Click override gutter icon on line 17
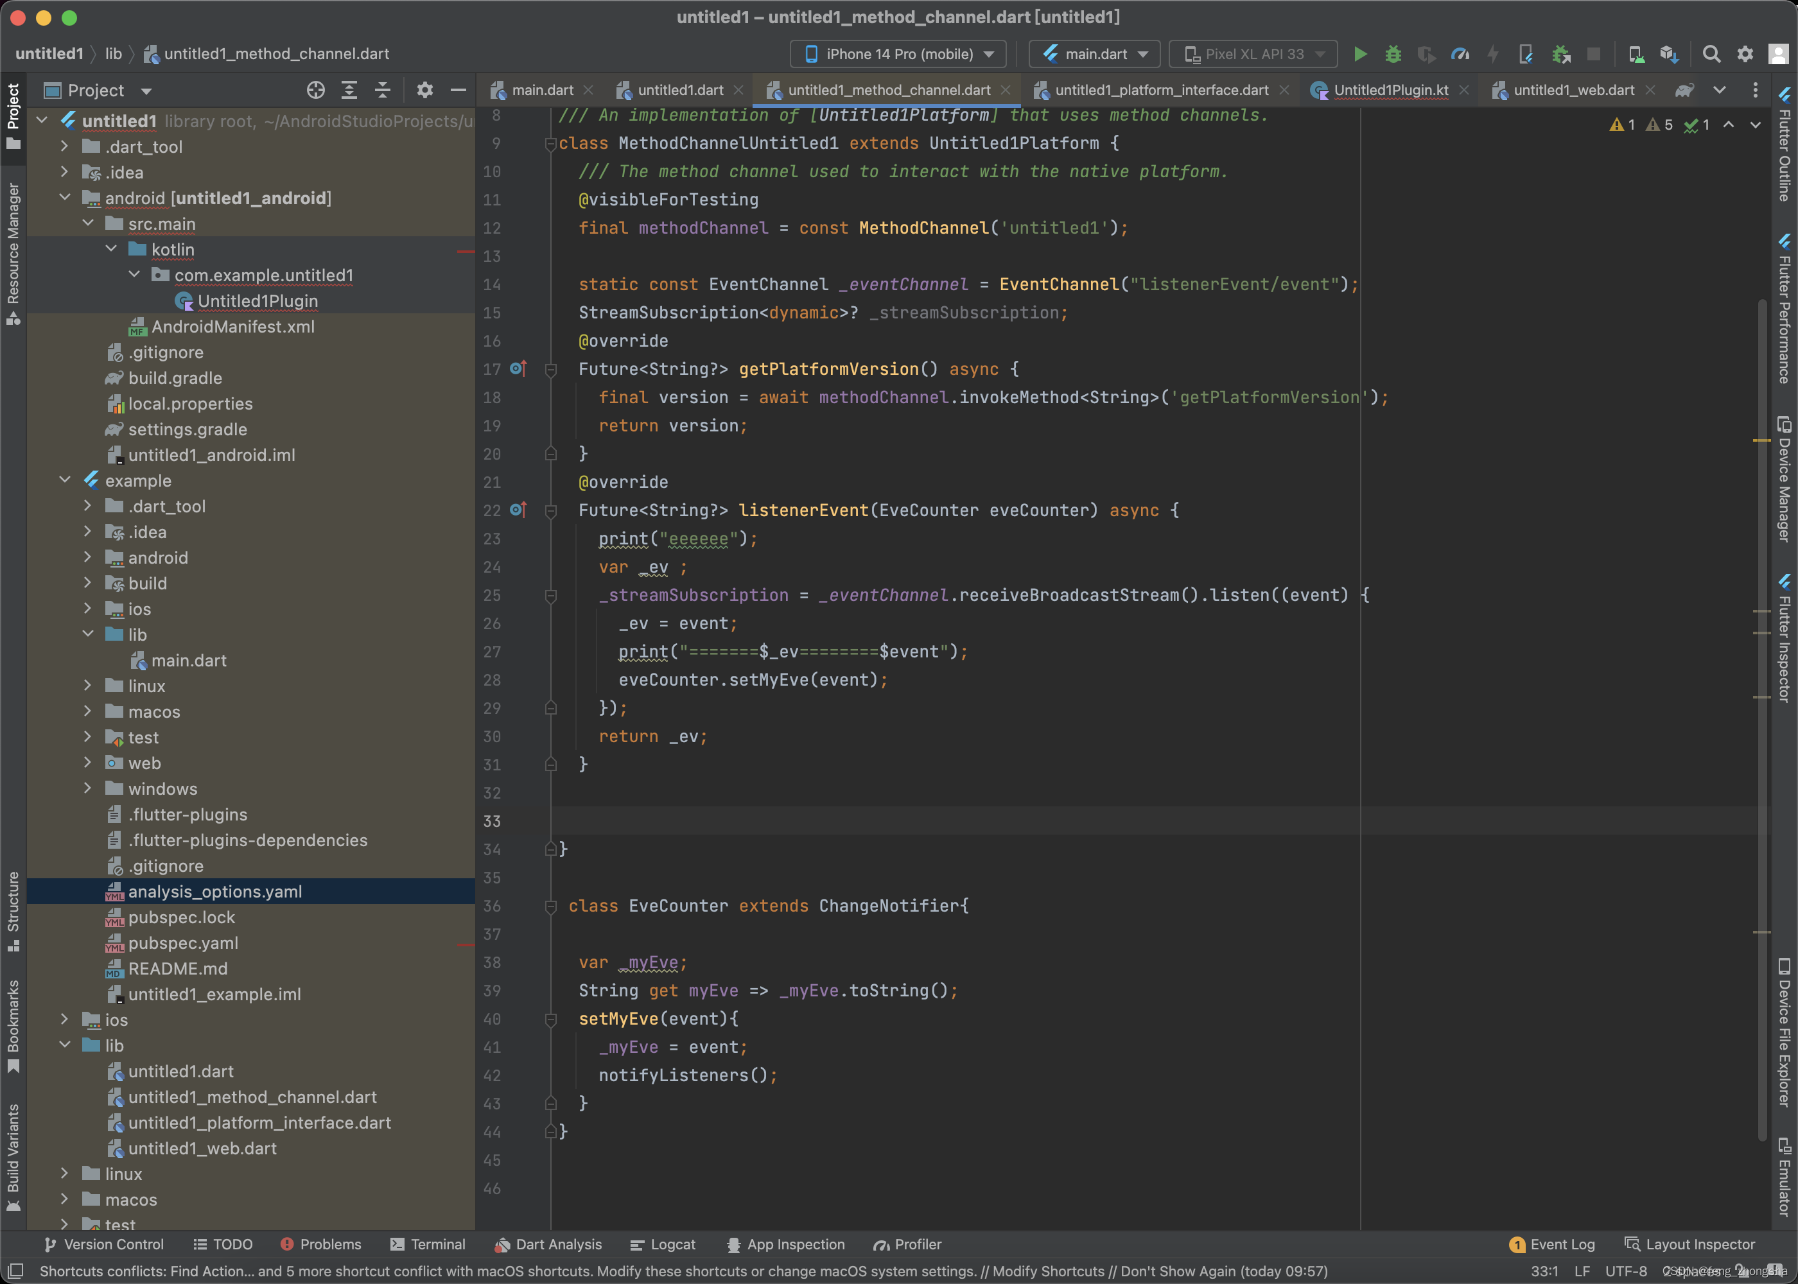1798x1284 pixels. tap(518, 369)
